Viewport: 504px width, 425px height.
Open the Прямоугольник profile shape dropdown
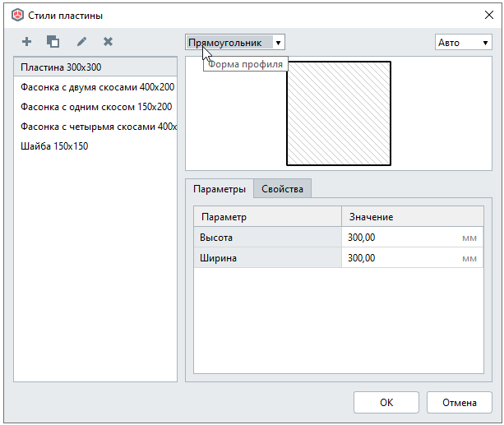[234, 43]
